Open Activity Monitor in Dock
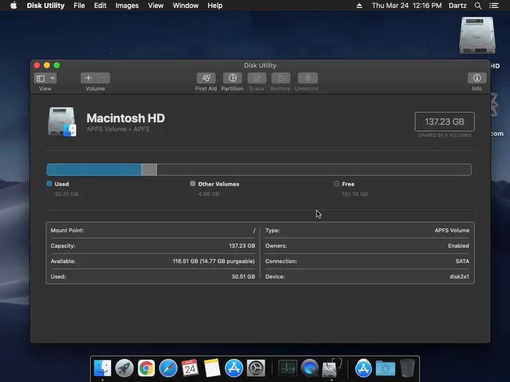This screenshot has width=510, height=382. (288, 368)
